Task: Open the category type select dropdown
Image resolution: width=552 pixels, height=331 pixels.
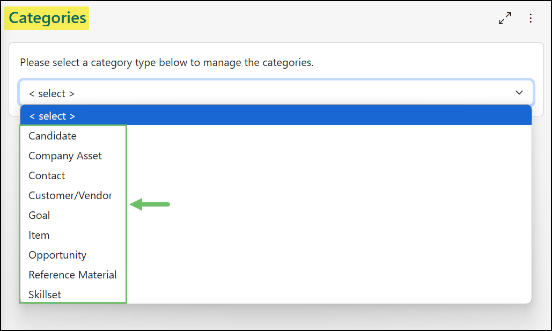Action: tap(276, 93)
